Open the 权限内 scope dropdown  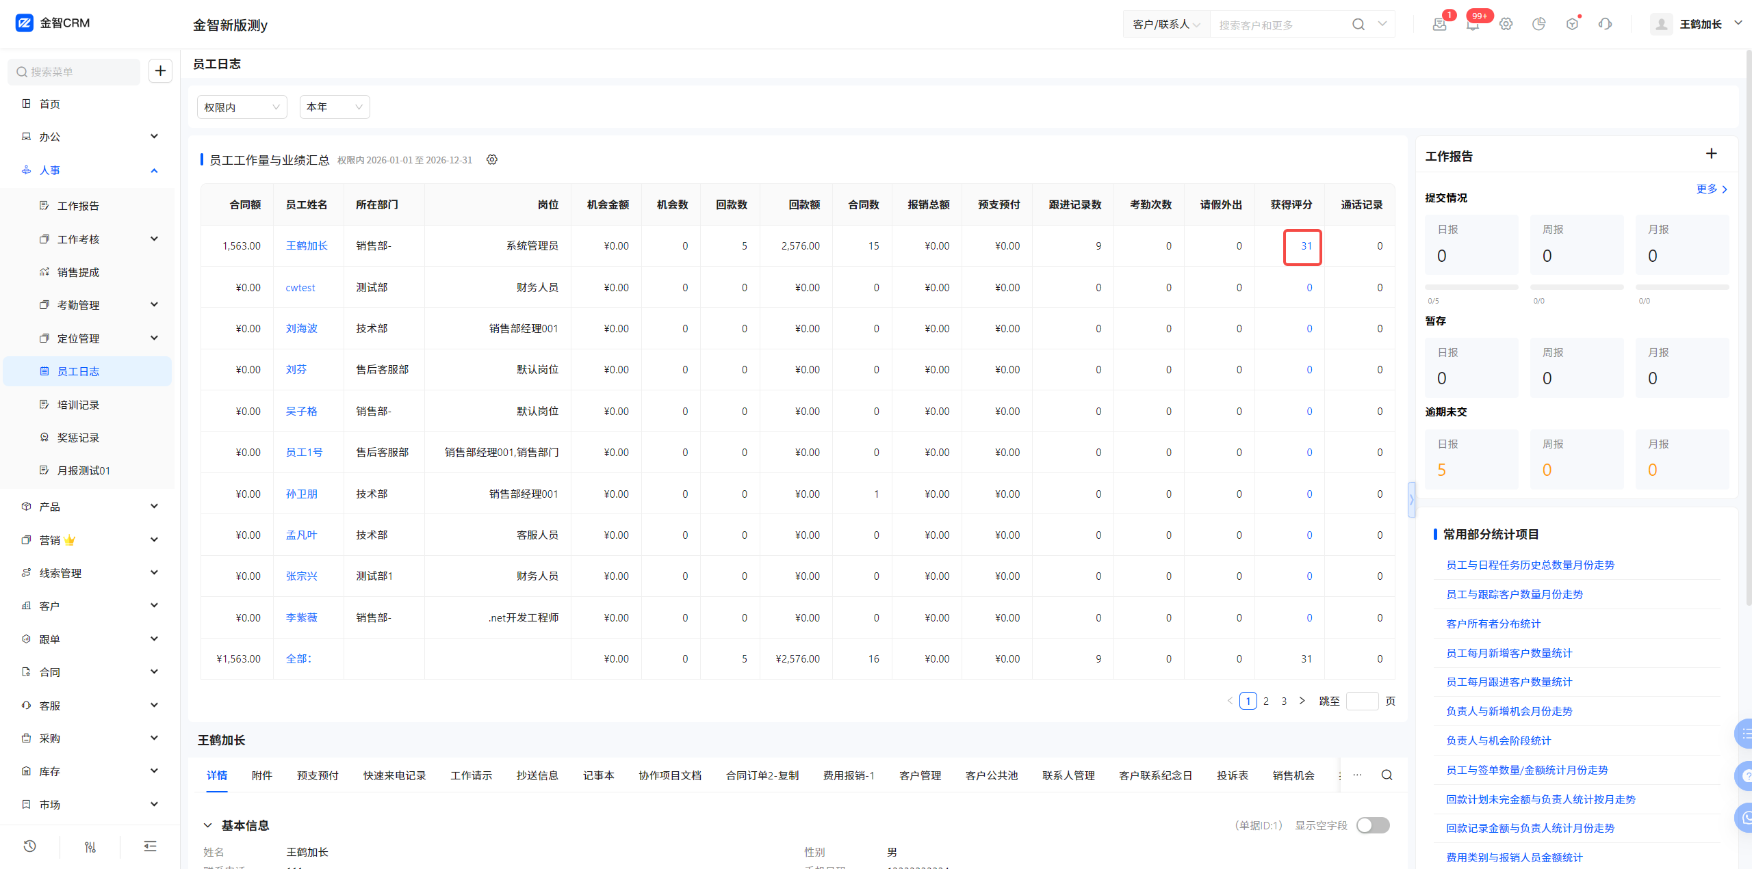pyautogui.click(x=242, y=107)
